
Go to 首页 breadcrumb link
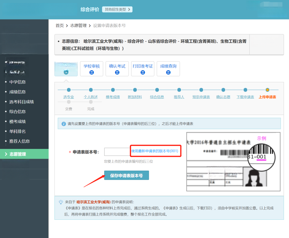[60, 26]
